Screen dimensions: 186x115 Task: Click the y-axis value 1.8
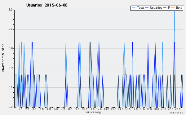click(11, 48)
